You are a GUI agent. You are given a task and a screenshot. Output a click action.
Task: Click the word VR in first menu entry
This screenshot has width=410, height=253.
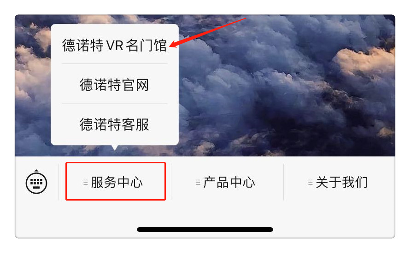(x=115, y=45)
